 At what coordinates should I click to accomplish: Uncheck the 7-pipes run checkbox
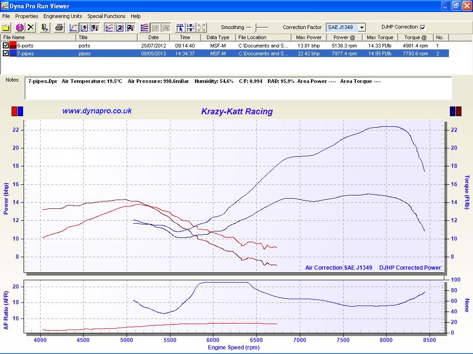coord(6,53)
